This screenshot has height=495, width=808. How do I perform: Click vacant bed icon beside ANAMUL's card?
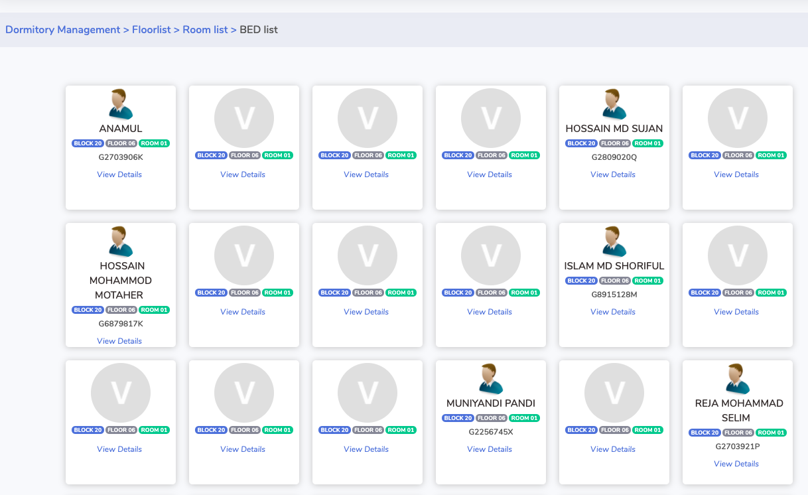pyautogui.click(x=243, y=118)
